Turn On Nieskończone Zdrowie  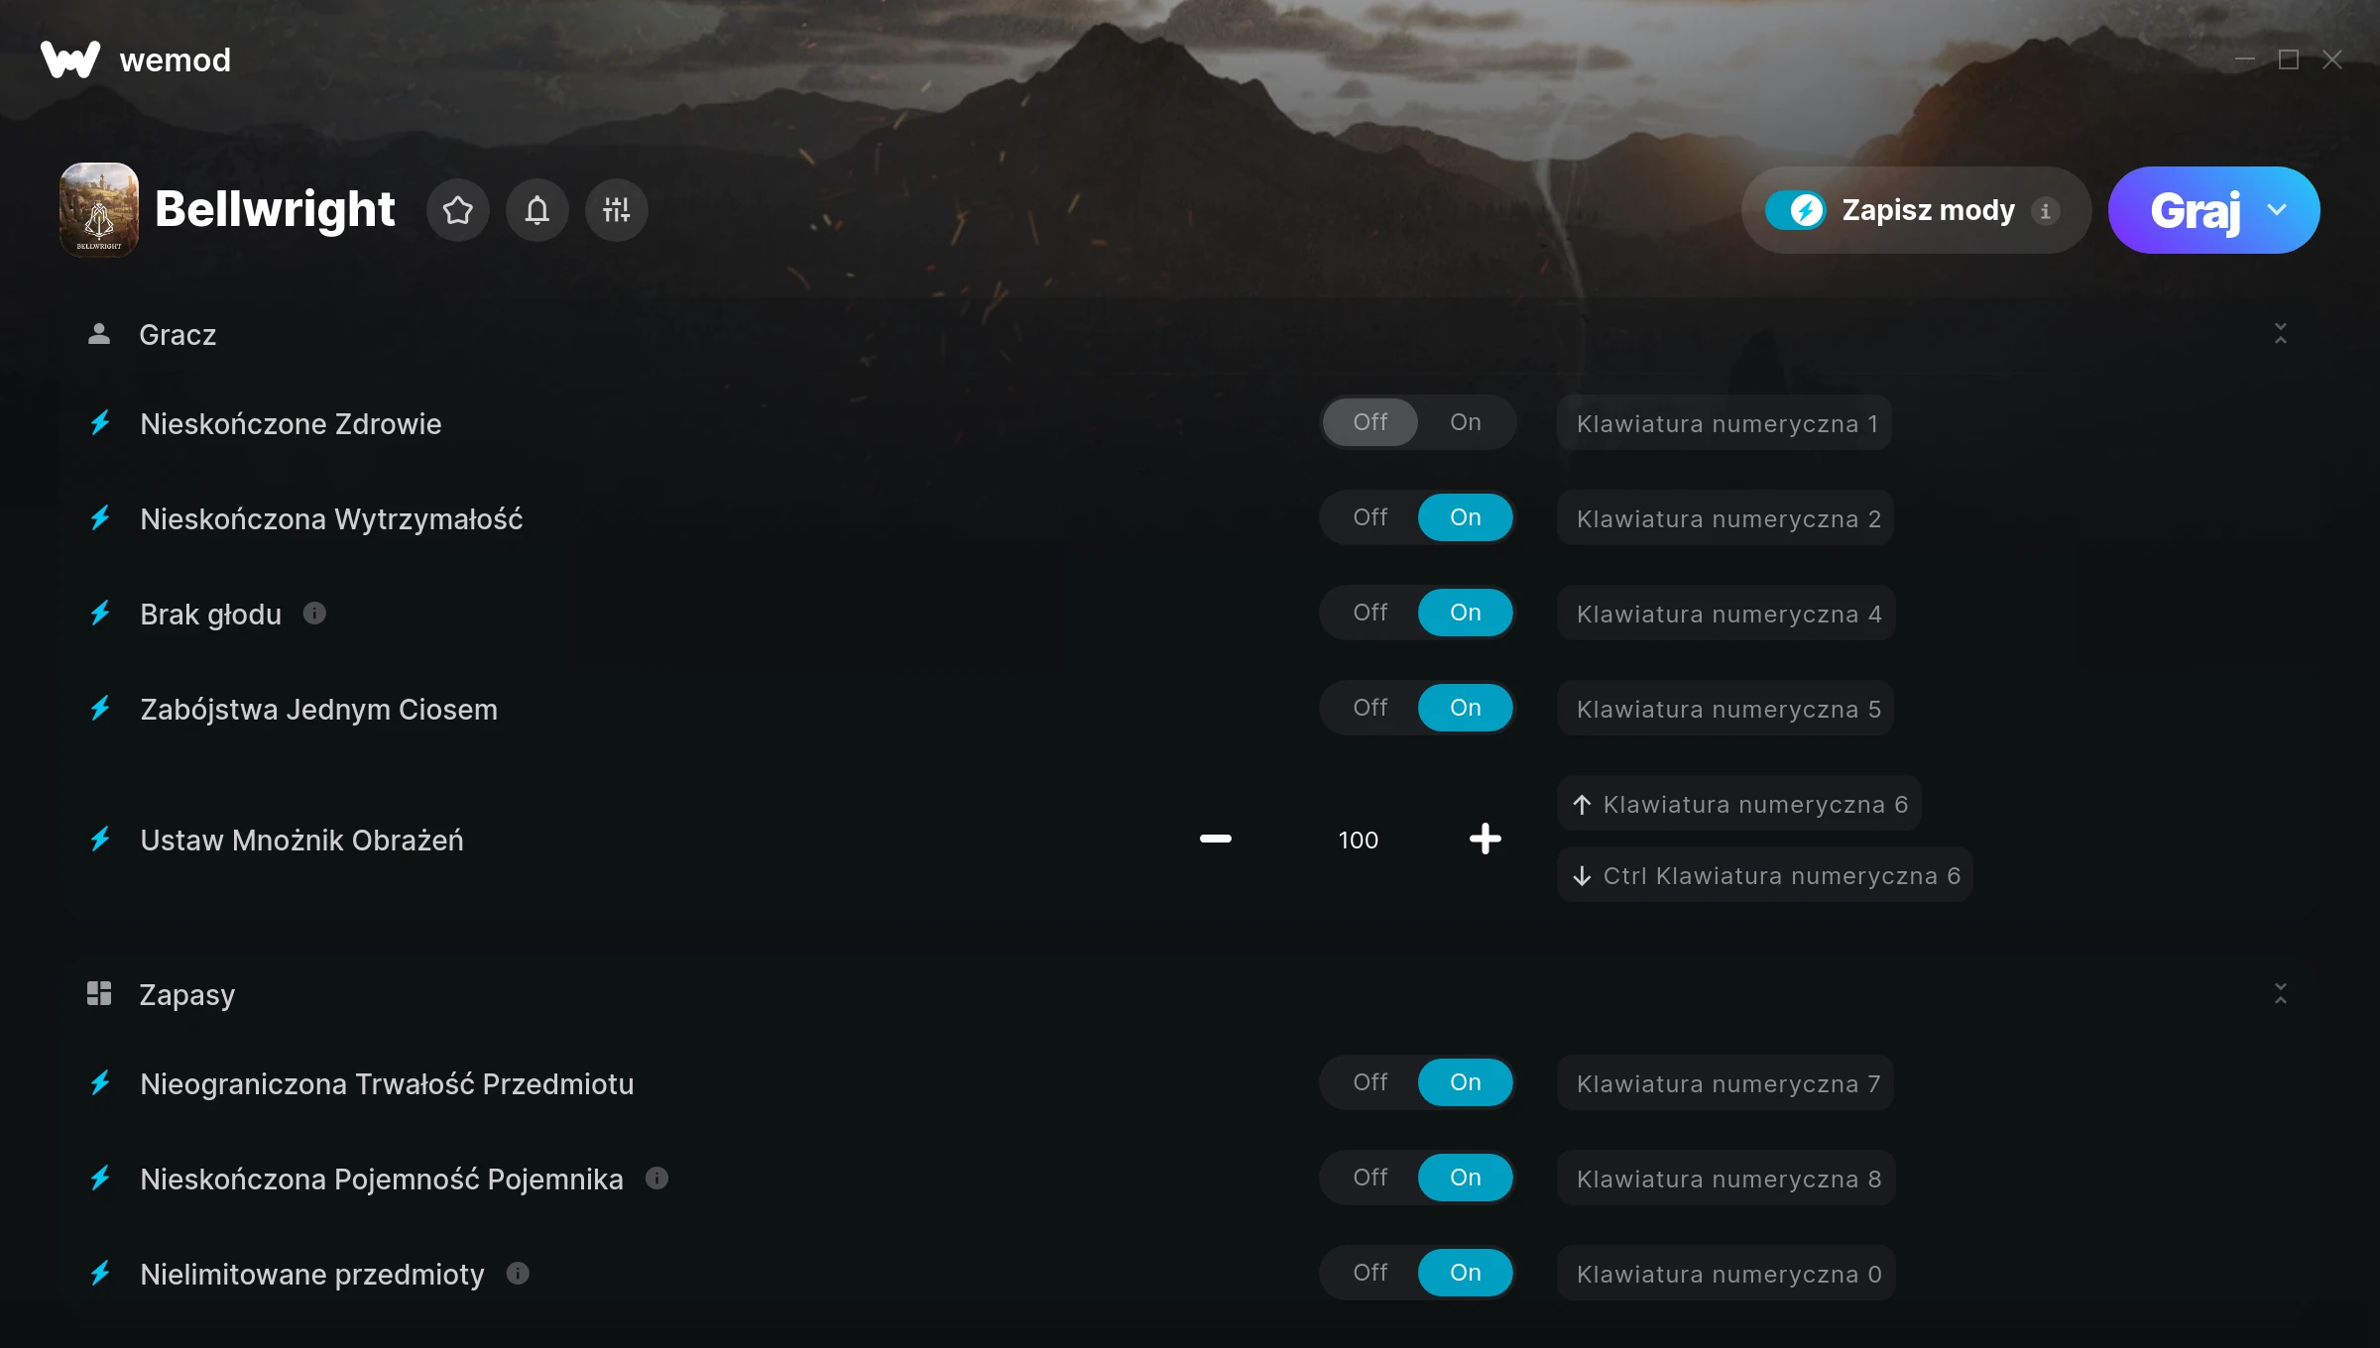[1465, 422]
